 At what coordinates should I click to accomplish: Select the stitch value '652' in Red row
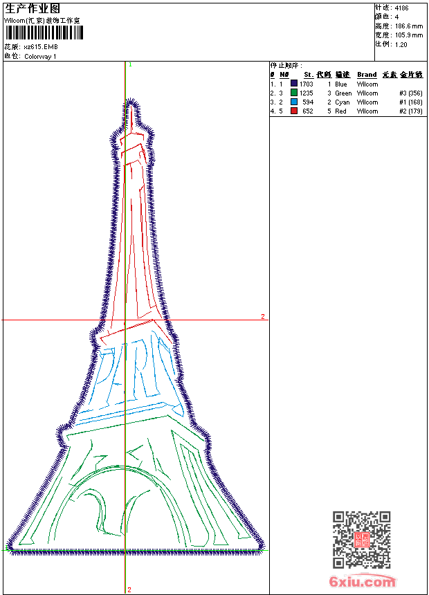pos(308,111)
